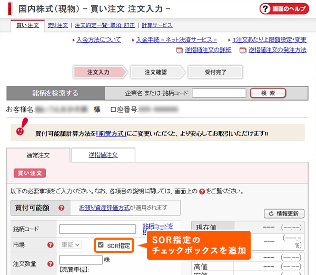The width and height of the screenshot is (316, 275).
Task: Toggle the SOR指定 checkbox
Action: (101, 245)
